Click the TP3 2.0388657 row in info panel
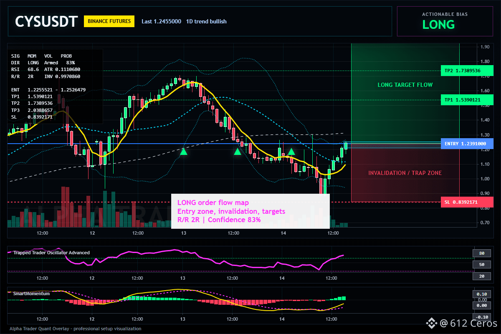 pos(32,110)
